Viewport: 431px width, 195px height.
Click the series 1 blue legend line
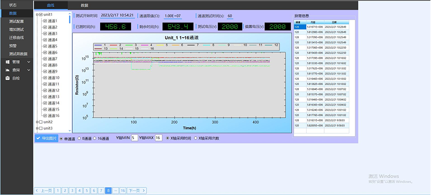coord(98,44)
